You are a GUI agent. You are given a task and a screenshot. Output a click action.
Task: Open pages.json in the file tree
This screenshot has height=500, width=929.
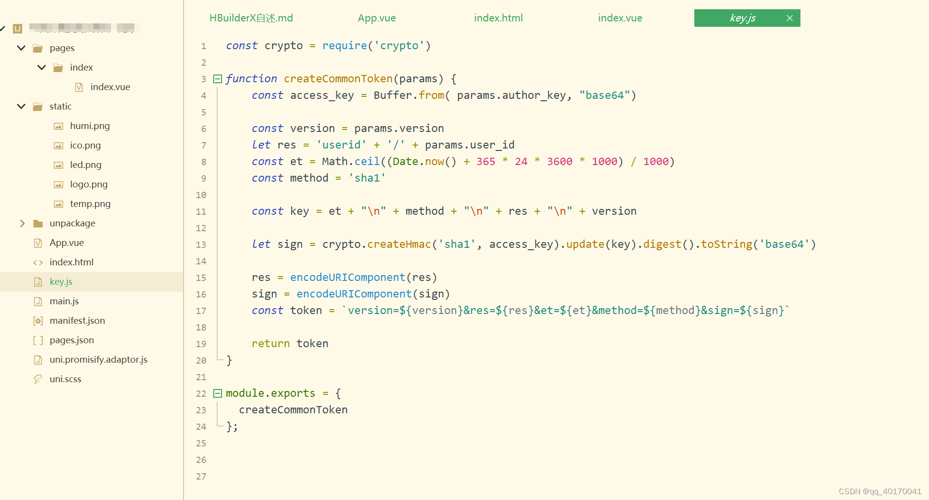[x=72, y=340]
